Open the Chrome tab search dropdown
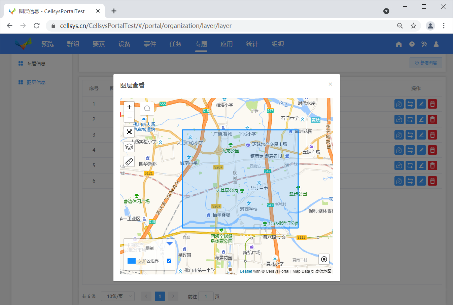The image size is (453, 305). [x=386, y=11]
